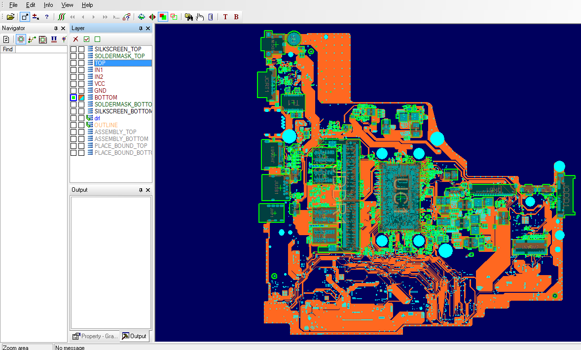Toggle auto-hide pin on Layer panel
The image size is (581, 350).
pyautogui.click(x=141, y=28)
